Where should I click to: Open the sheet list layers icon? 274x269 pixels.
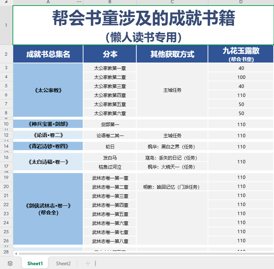[x=10, y=263]
